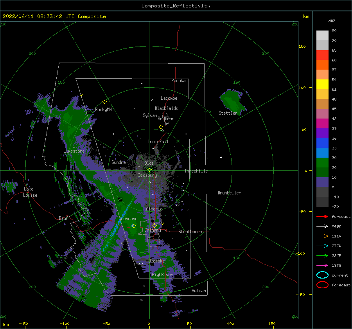352x329 pixels.
Task: Click the 80 dBZ light gray swatch
Action: 322,35
